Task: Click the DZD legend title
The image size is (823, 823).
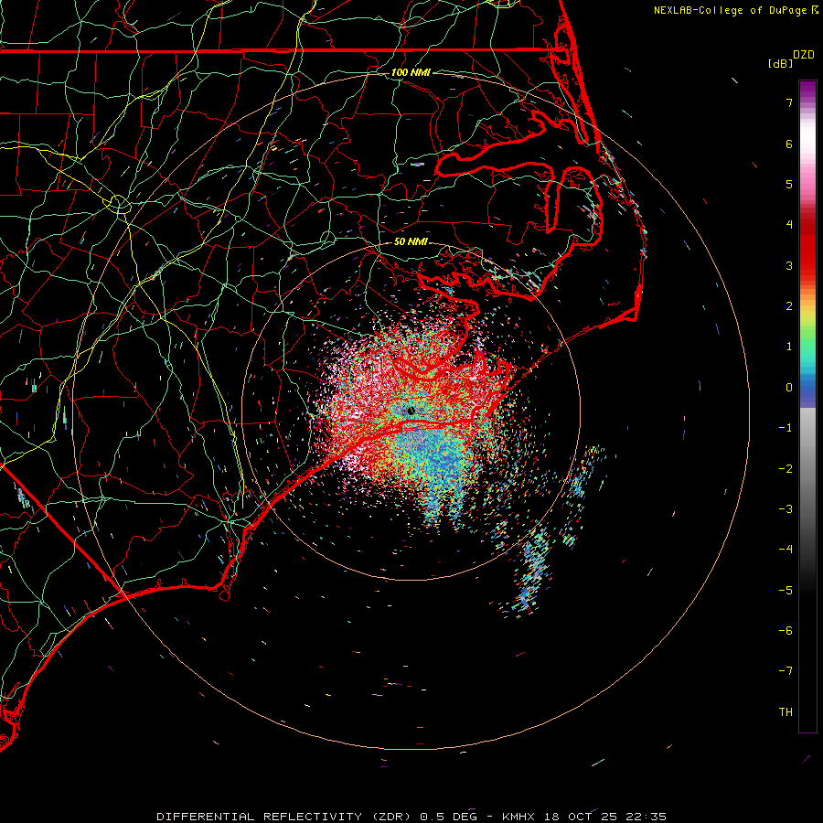Action: tap(804, 55)
